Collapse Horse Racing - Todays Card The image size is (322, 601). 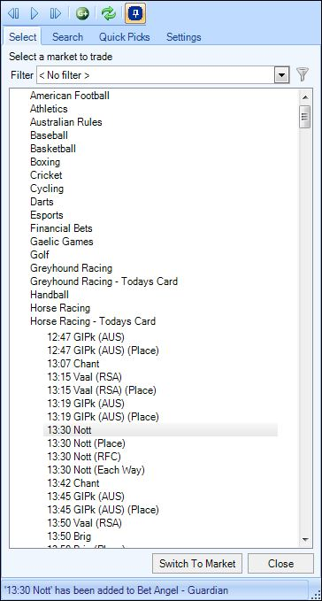(93, 321)
